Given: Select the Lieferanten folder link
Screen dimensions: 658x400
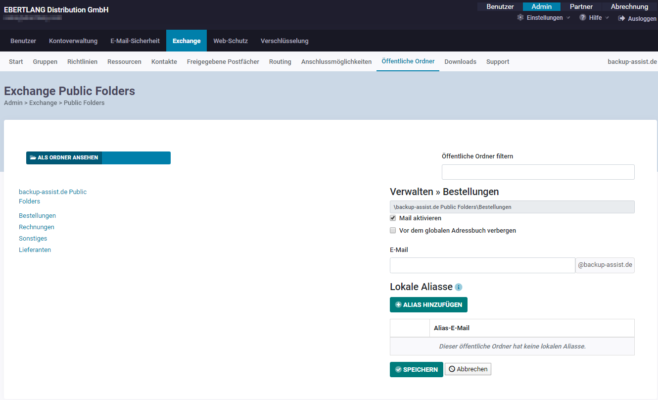Looking at the screenshot, I should pyautogui.click(x=35, y=250).
